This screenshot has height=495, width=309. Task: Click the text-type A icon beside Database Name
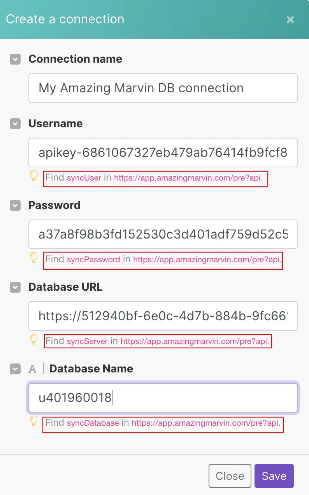click(x=33, y=369)
